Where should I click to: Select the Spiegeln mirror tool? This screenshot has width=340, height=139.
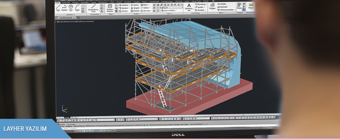click(x=135, y=8)
